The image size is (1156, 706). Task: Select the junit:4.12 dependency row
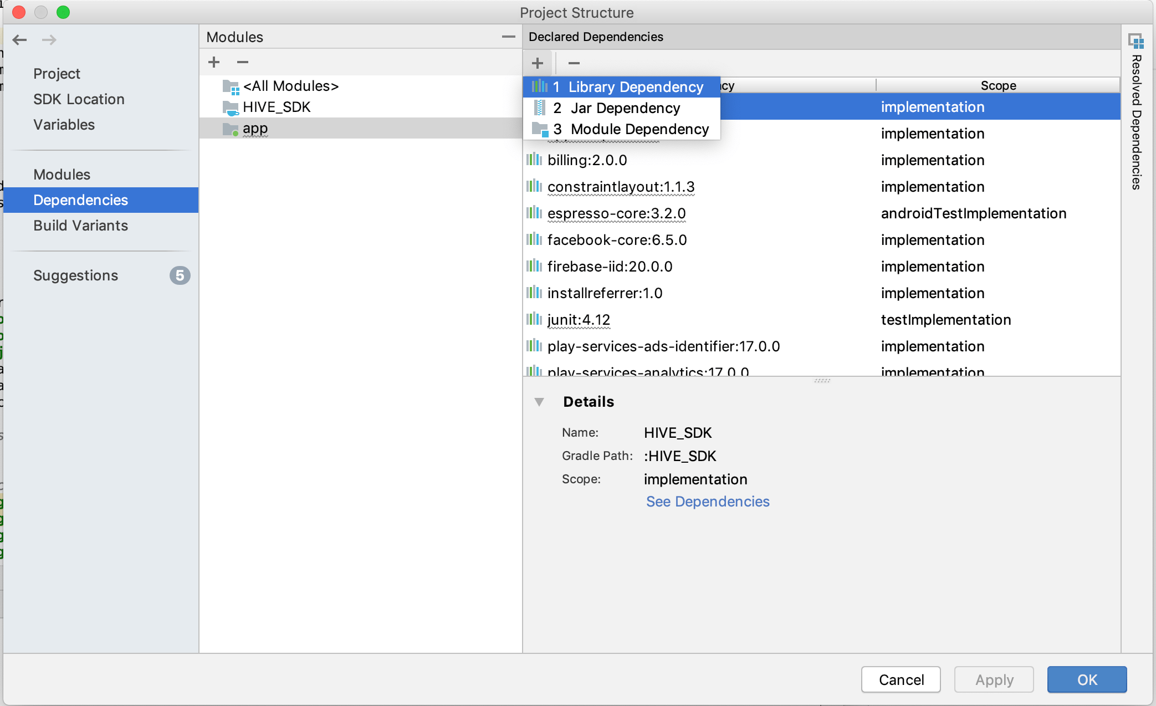(x=578, y=320)
